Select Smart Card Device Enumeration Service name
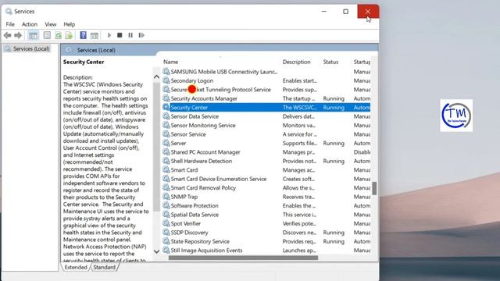 click(x=219, y=179)
